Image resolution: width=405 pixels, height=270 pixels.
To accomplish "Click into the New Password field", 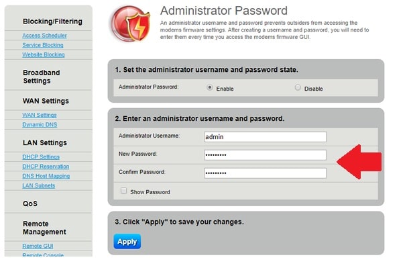I will coord(264,155).
